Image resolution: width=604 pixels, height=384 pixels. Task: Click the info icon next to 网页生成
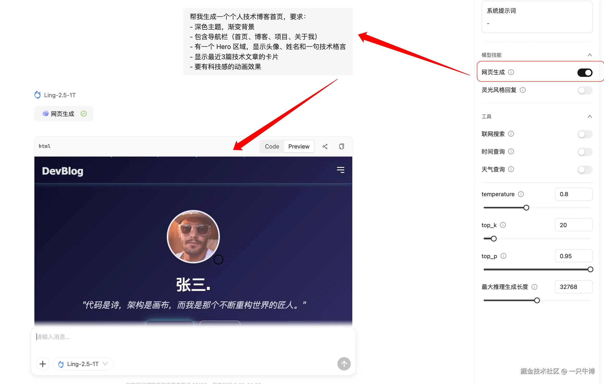(x=511, y=72)
